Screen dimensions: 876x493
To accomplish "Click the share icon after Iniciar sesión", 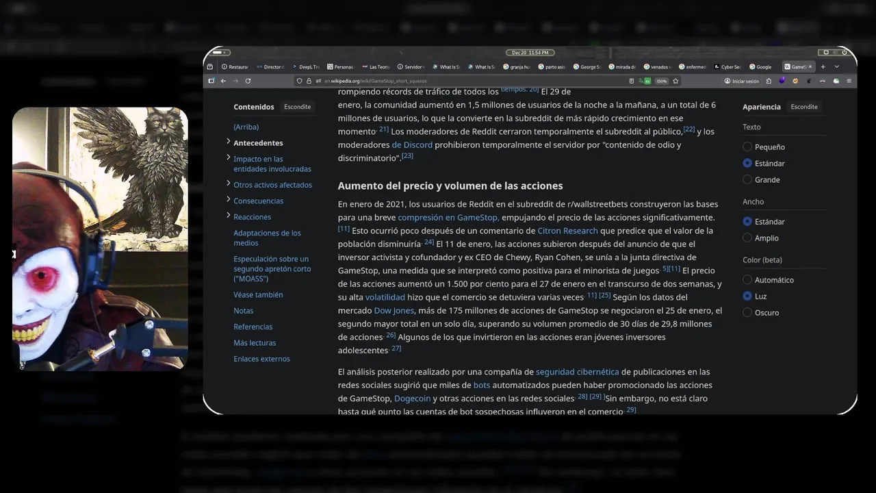I will click(x=769, y=81).
